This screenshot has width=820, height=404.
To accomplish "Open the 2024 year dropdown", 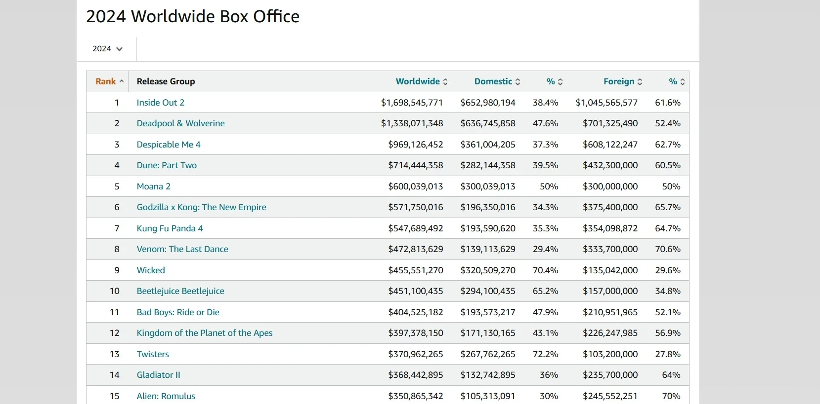I will click(x=107, y=49).
